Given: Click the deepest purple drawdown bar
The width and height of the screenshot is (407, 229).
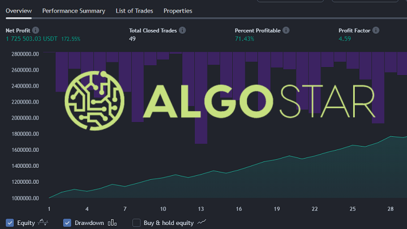Looking at the screenshot, I should (x=201, y=98).
